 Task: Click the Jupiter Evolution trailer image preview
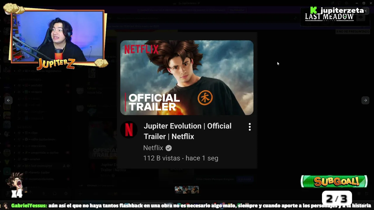187,100
